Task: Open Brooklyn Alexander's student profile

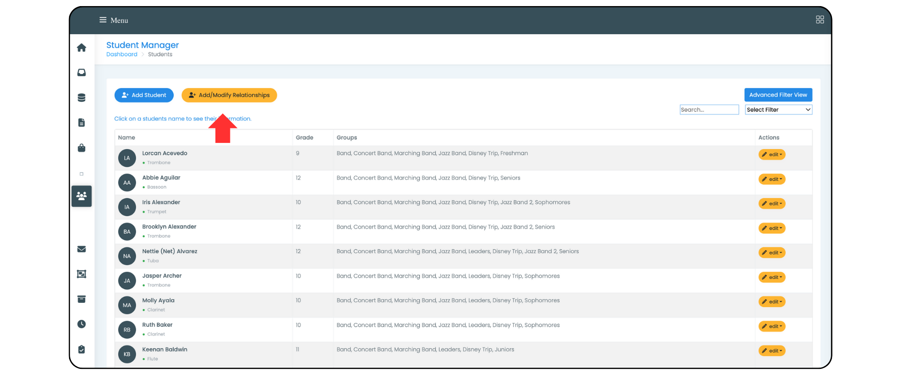Action: [x=169, y=227]
